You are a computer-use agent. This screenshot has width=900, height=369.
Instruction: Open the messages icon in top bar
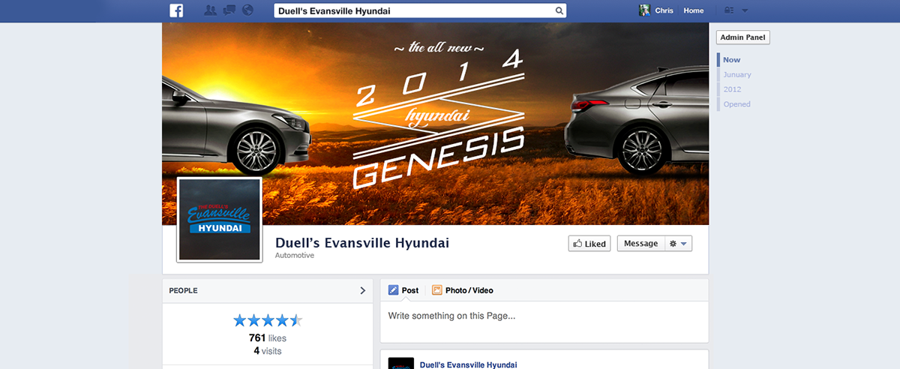pyautogui.click(x=229, y=10)
